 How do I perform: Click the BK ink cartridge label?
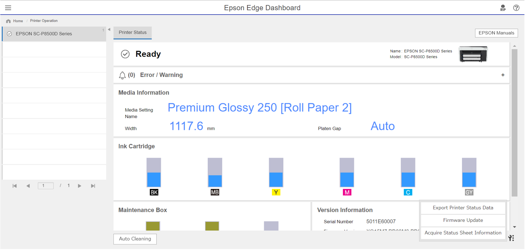click(154, 193)
